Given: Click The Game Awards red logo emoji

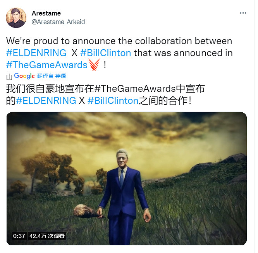Looking at the screenshot, I should (x=94, y=65).
